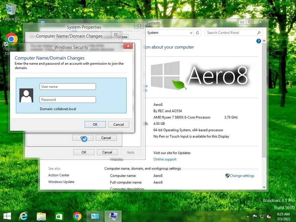Select the 'Domain: collabnet.local' text

[58, 109]
